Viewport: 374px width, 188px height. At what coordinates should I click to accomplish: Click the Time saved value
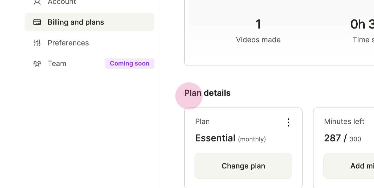(x=362, y=24)
